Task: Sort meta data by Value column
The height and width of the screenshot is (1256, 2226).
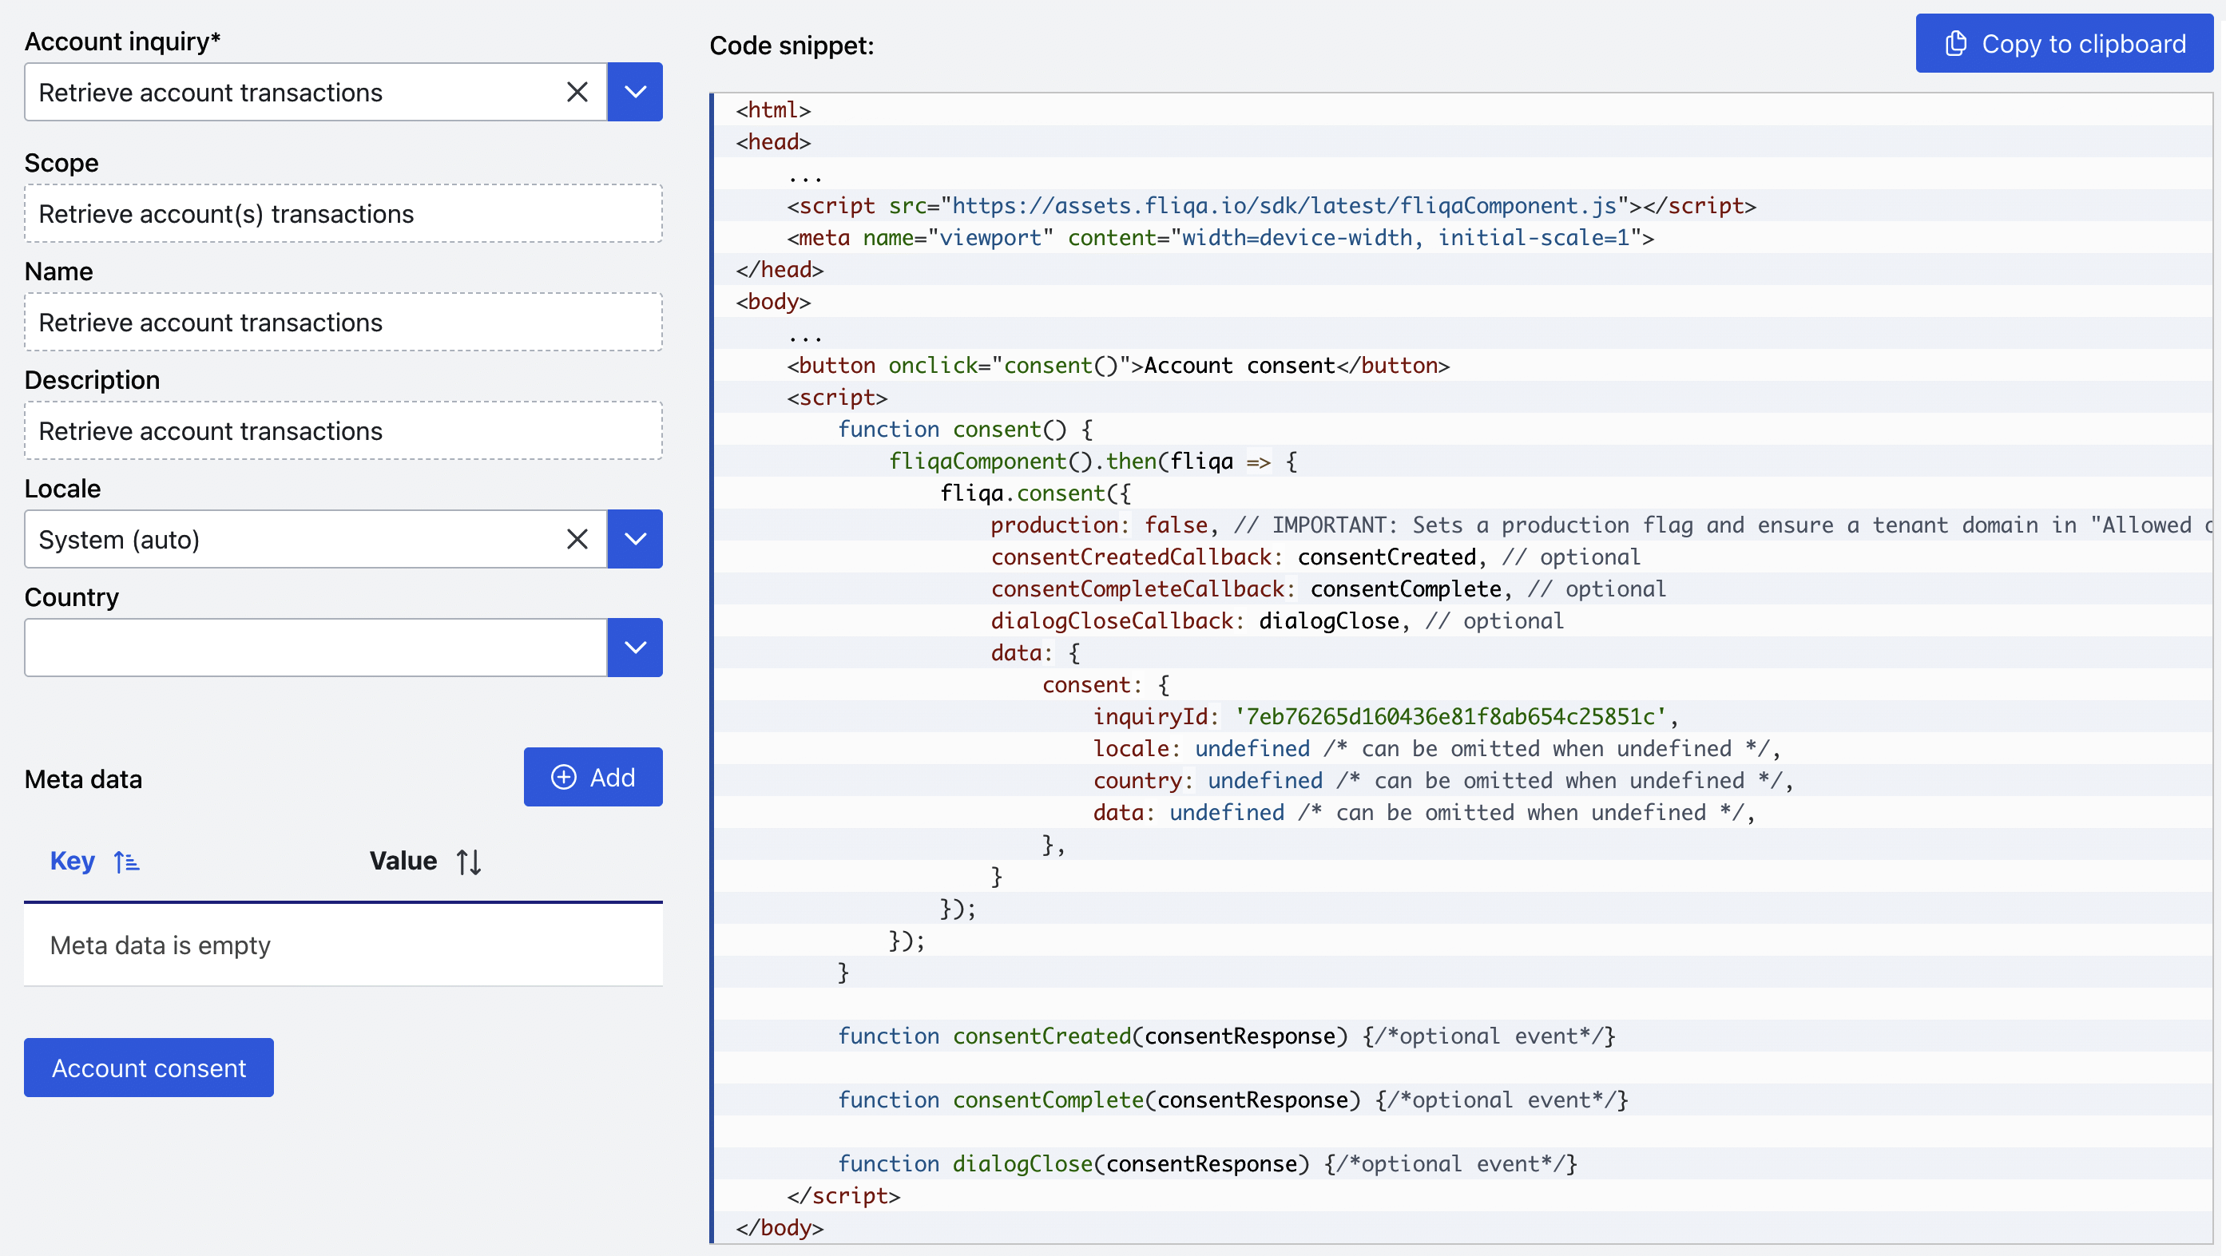Action: tap(469, 862)
